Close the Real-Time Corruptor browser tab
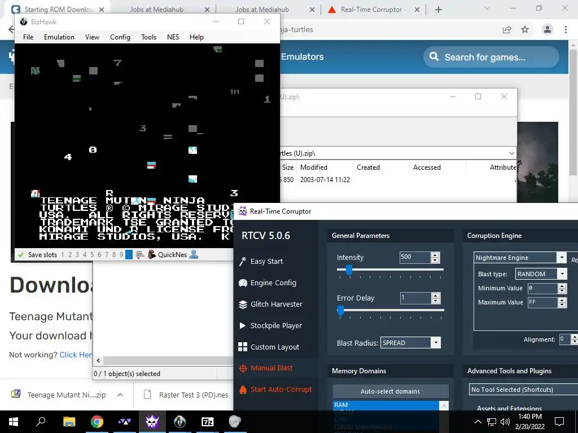 pyautogui.click(x=417, y=10)
